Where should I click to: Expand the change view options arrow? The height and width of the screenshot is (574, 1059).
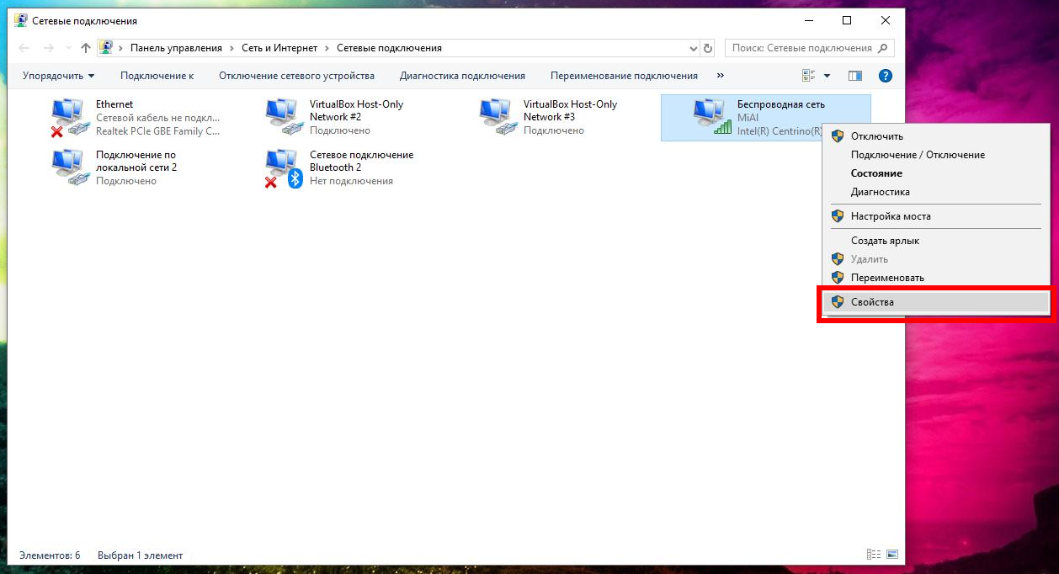[x=827, y=76]
